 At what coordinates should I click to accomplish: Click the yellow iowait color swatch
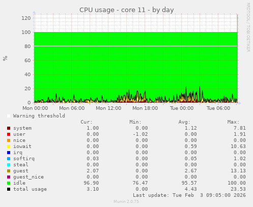tap(9, 146)
